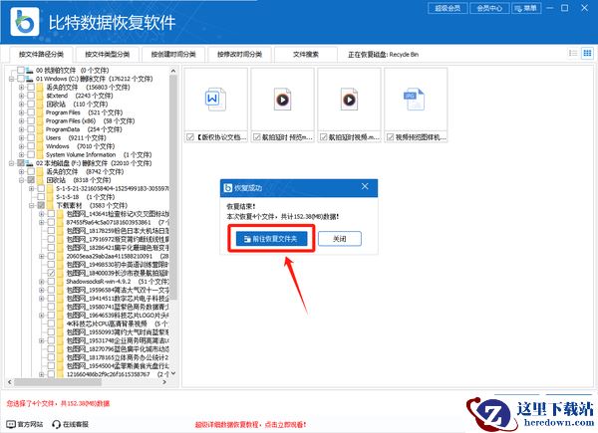Screen dimensions: 598x433
Task: Click the 4K科技芯片CPU folder icon
Action: click(x=60, y=324)
